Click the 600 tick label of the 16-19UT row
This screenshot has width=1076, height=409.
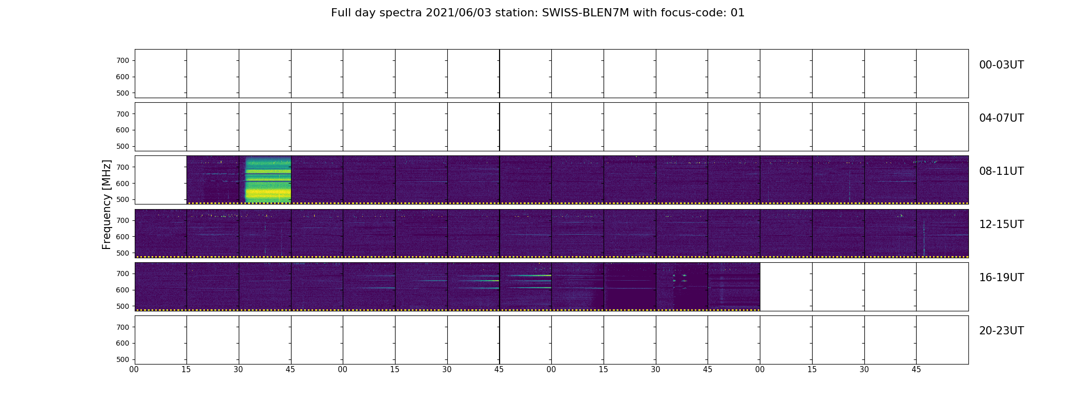tap(122, 290)
